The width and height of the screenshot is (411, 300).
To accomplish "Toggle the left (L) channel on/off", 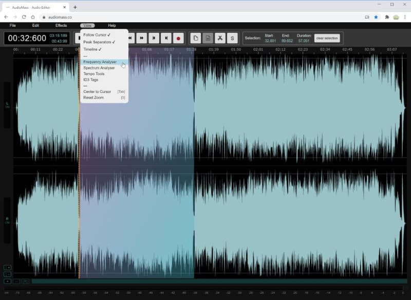I will point(7,105).
